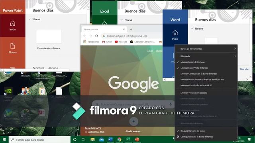Open the Tessellation 19 theme link
255x143 pixels.
tap(93, 128)
